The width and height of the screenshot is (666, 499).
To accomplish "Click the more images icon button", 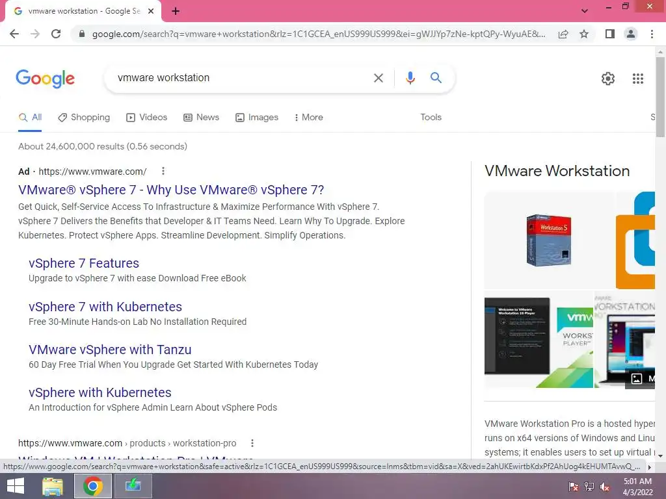I will click(636, 379).
